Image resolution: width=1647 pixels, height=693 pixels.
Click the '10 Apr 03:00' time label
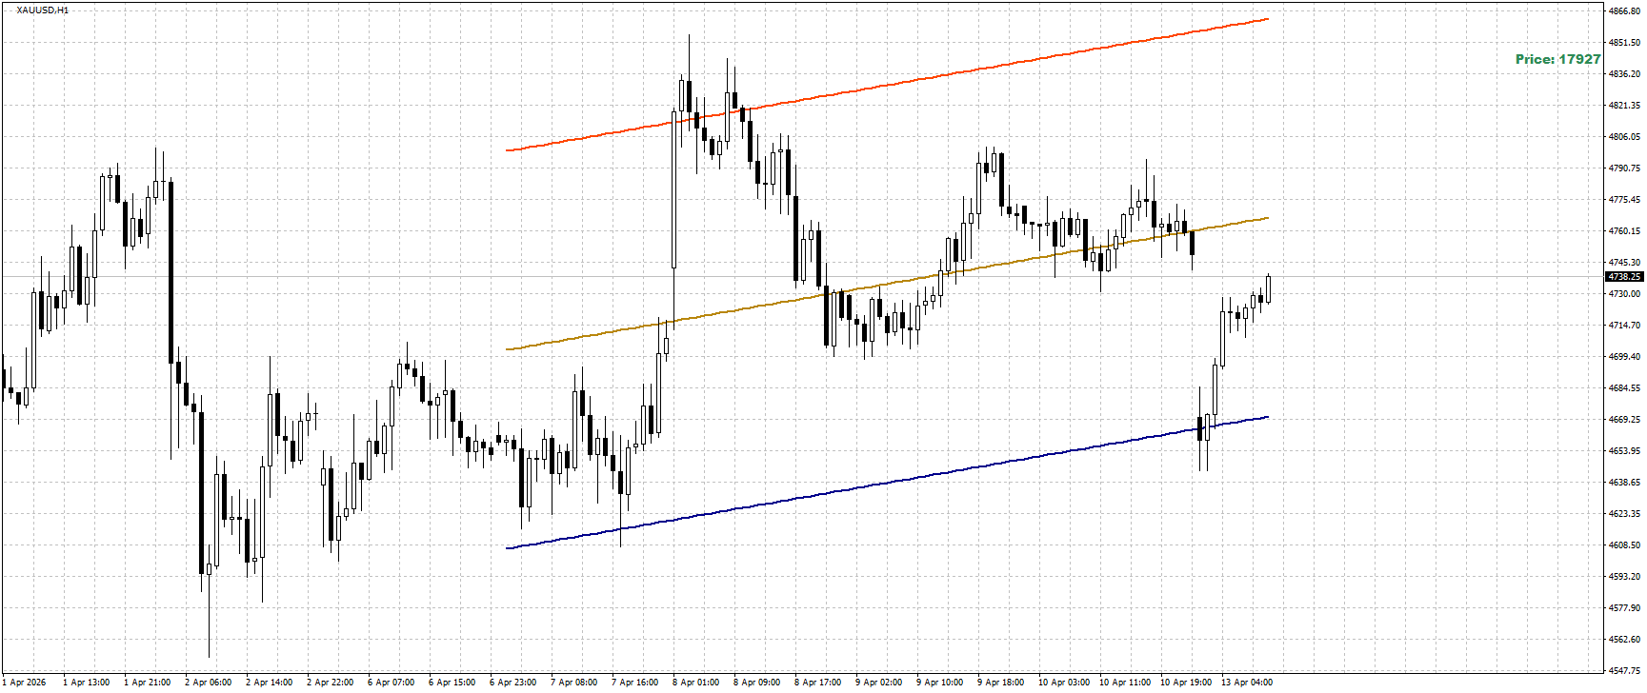(1064, 683)
